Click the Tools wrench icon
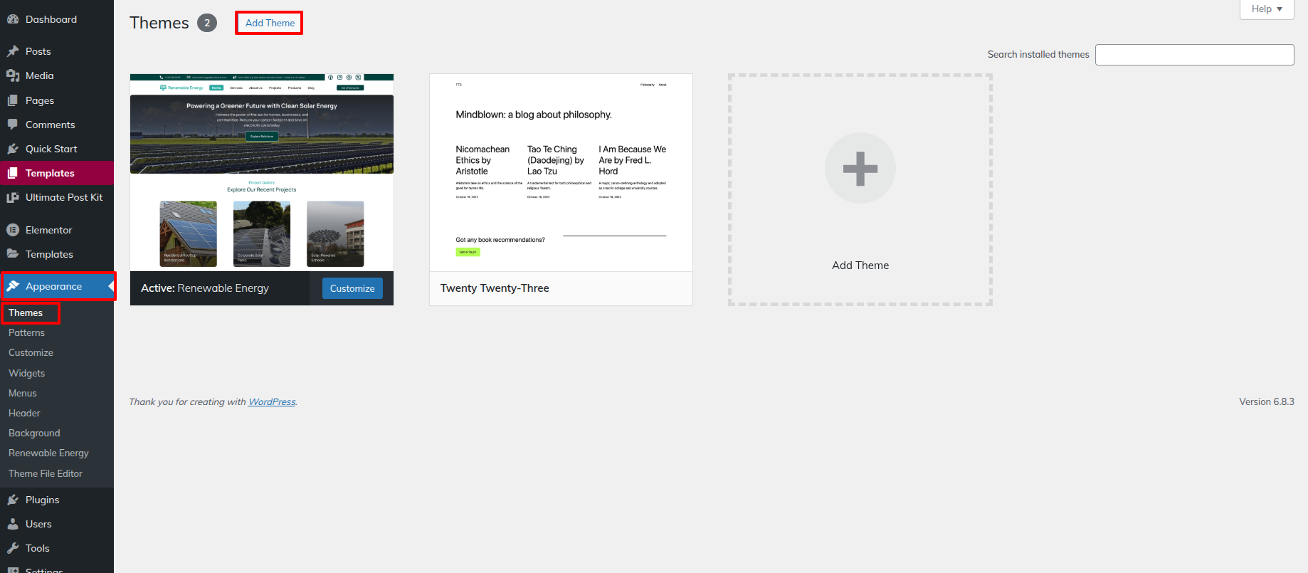Image resolution: width=1308 pixels, height=573 pixels. (13, 548)
